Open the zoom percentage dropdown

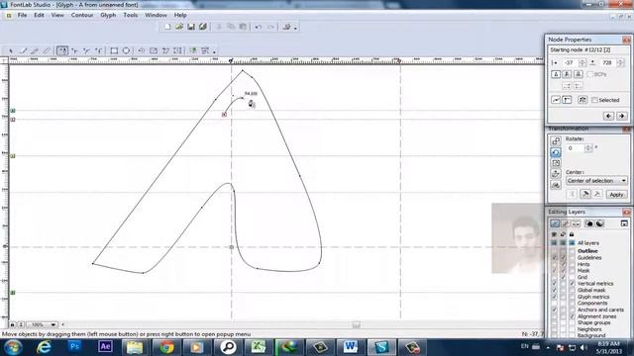tap(53, 325)
